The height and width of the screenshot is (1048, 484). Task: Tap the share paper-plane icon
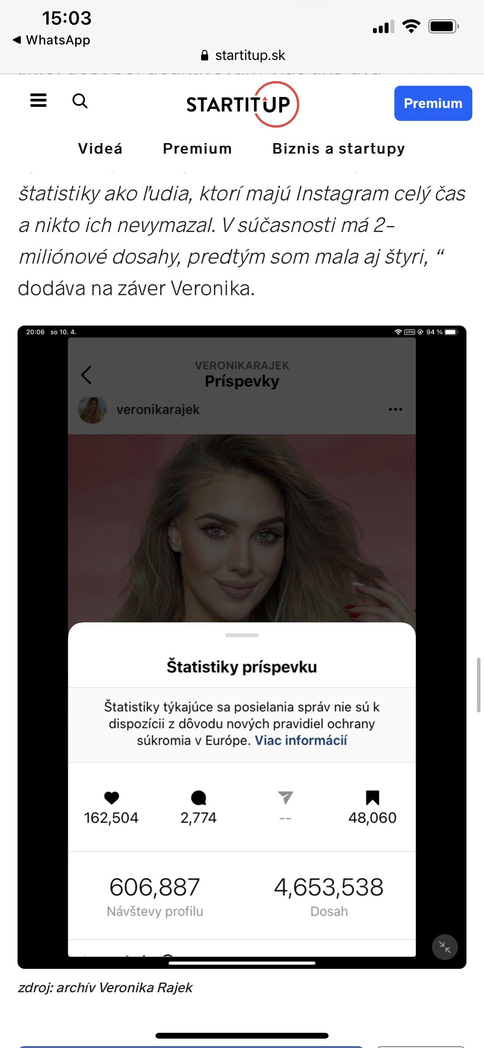pyautogui.click(x=286, y=797)
